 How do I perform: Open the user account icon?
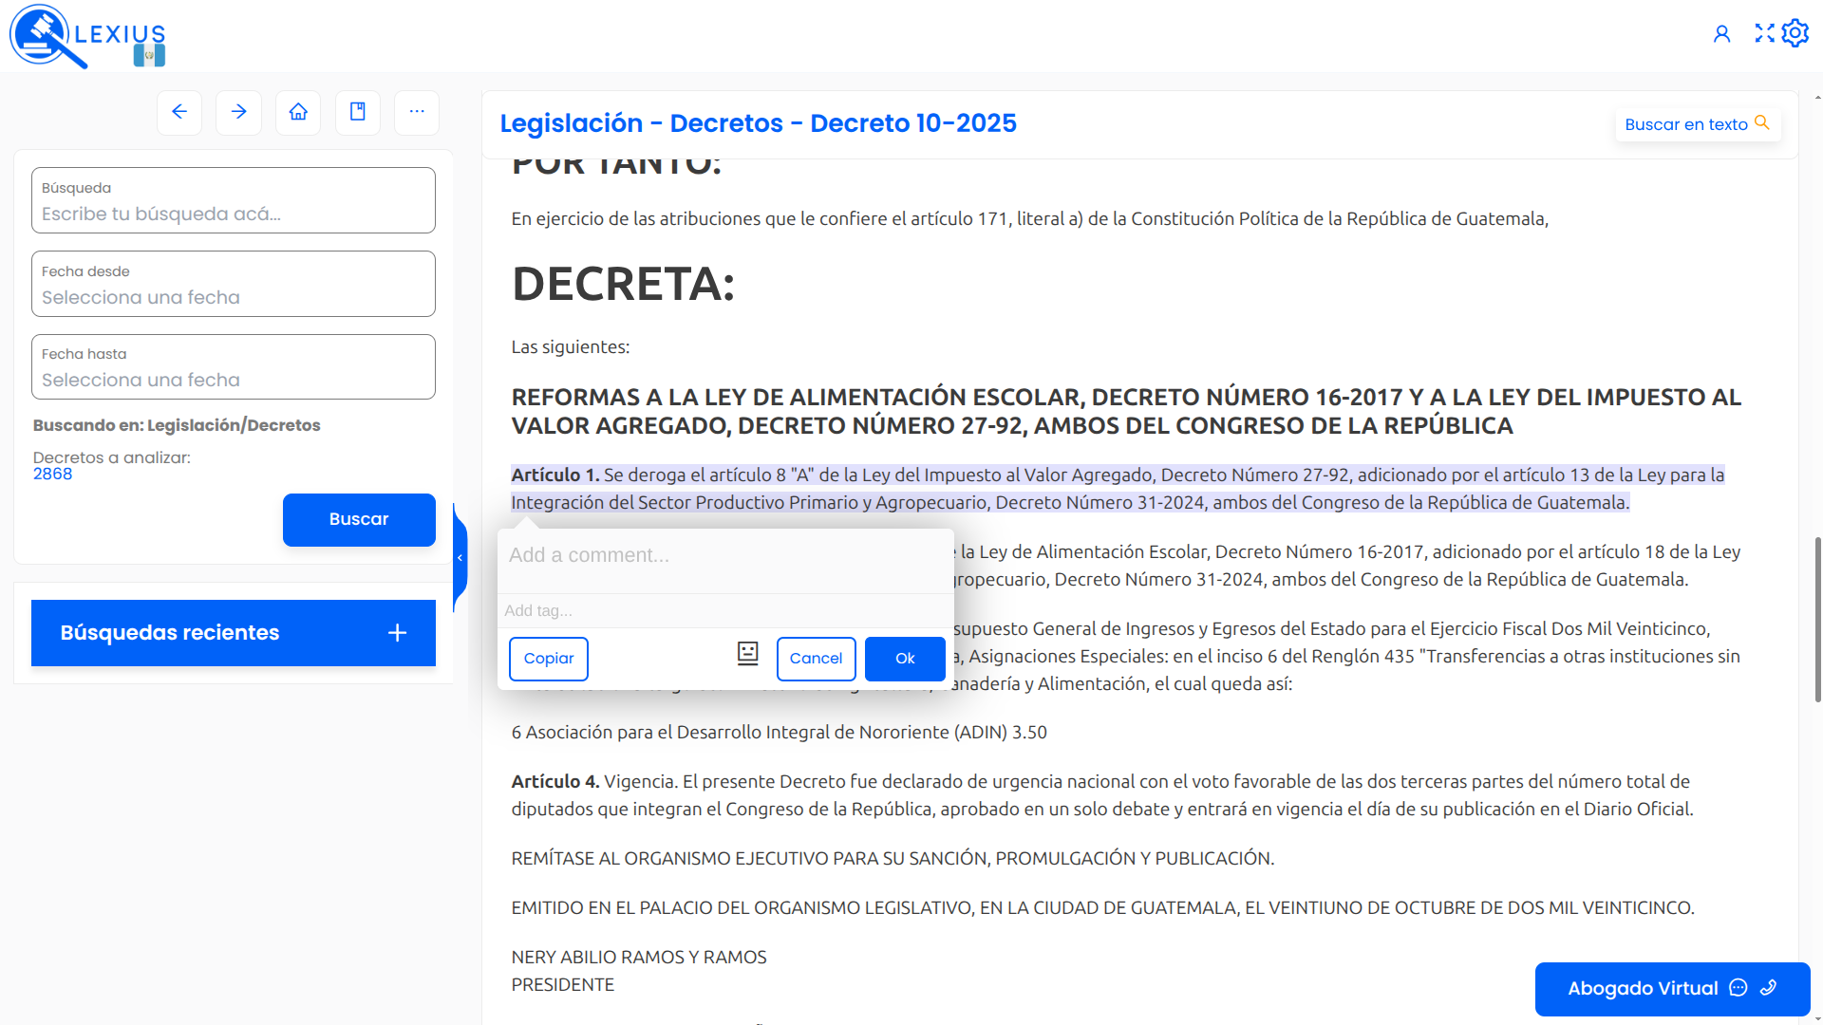(1723, 32)
